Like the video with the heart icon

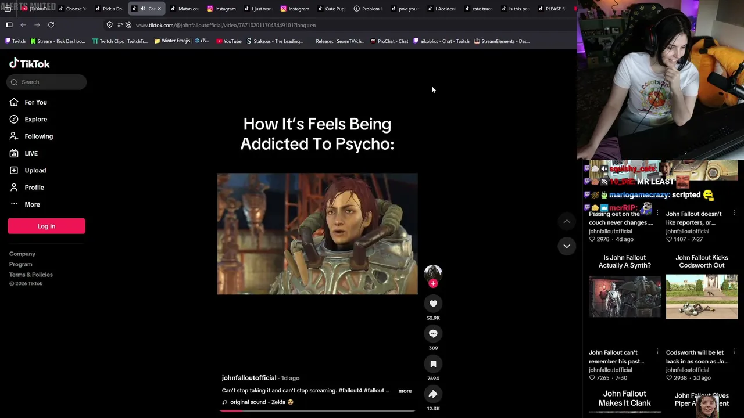coord(433,303)
